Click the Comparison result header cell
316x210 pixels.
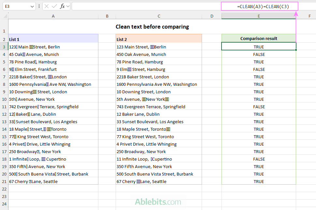pyautogui.click(x=259, y=38)
